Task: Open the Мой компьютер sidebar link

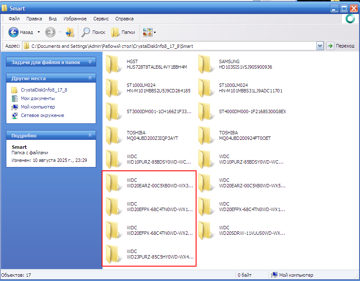Action: pyautogui.click(x=38, y=107)
